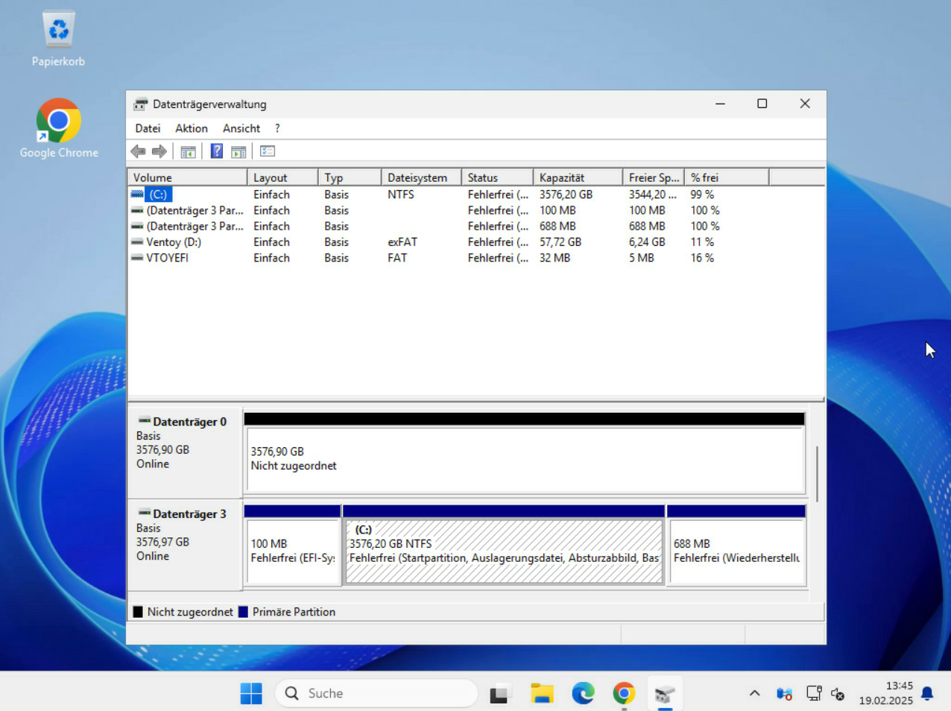Show hidden tray icons chevron

click(x=754, y=693)
